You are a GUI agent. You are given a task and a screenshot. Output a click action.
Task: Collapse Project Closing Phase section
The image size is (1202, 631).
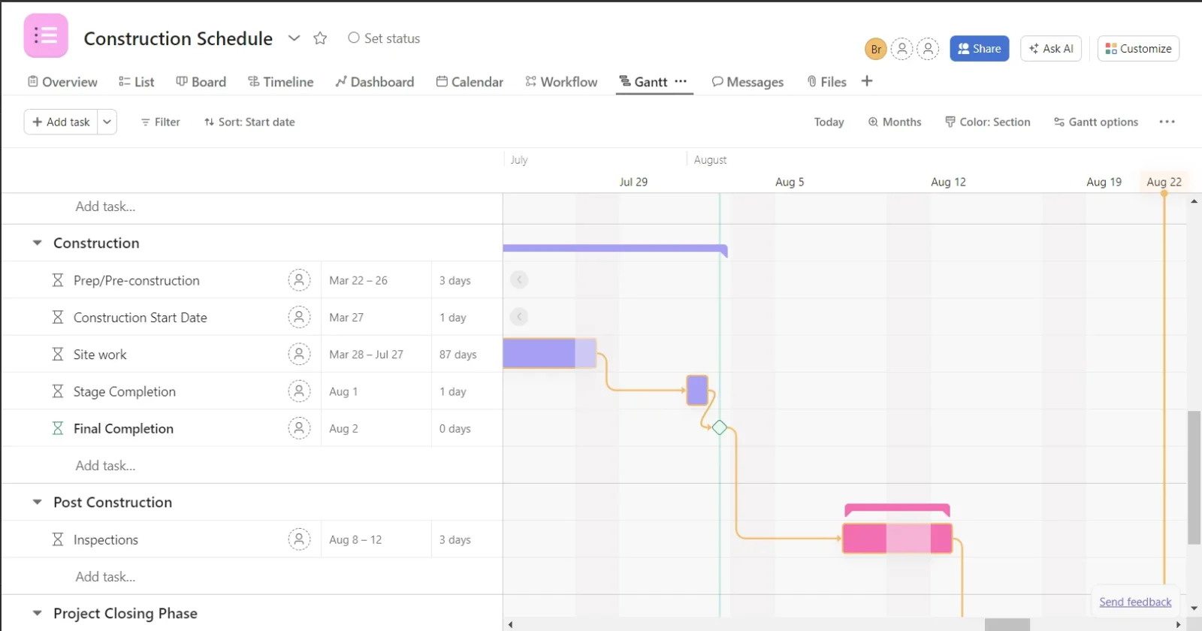pyautogui.click(x=37, y=613)
